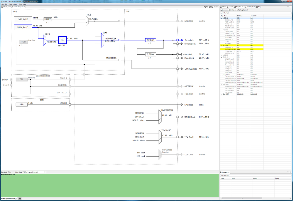Maximize the Problems panel

tap(290, 172)
